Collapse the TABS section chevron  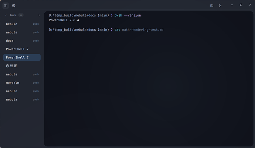coord(6,15)
